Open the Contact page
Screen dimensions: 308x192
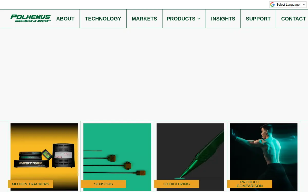[293, 19]
